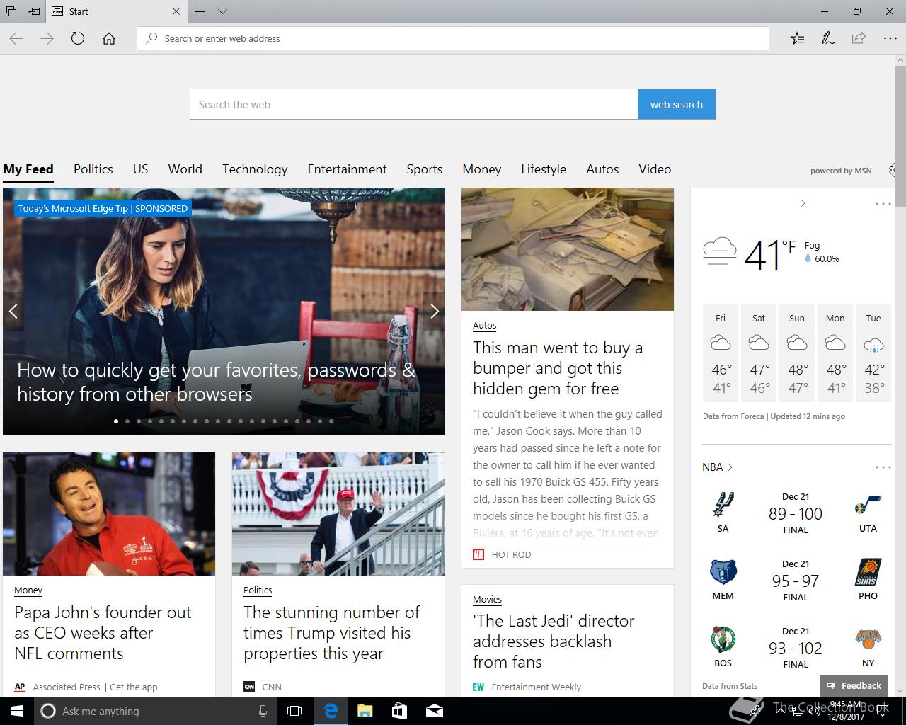Image resolution: width=906 pixels, height=725 pixels.
Task: Open a new tab with the plus icon
Action: coord(200,11)
